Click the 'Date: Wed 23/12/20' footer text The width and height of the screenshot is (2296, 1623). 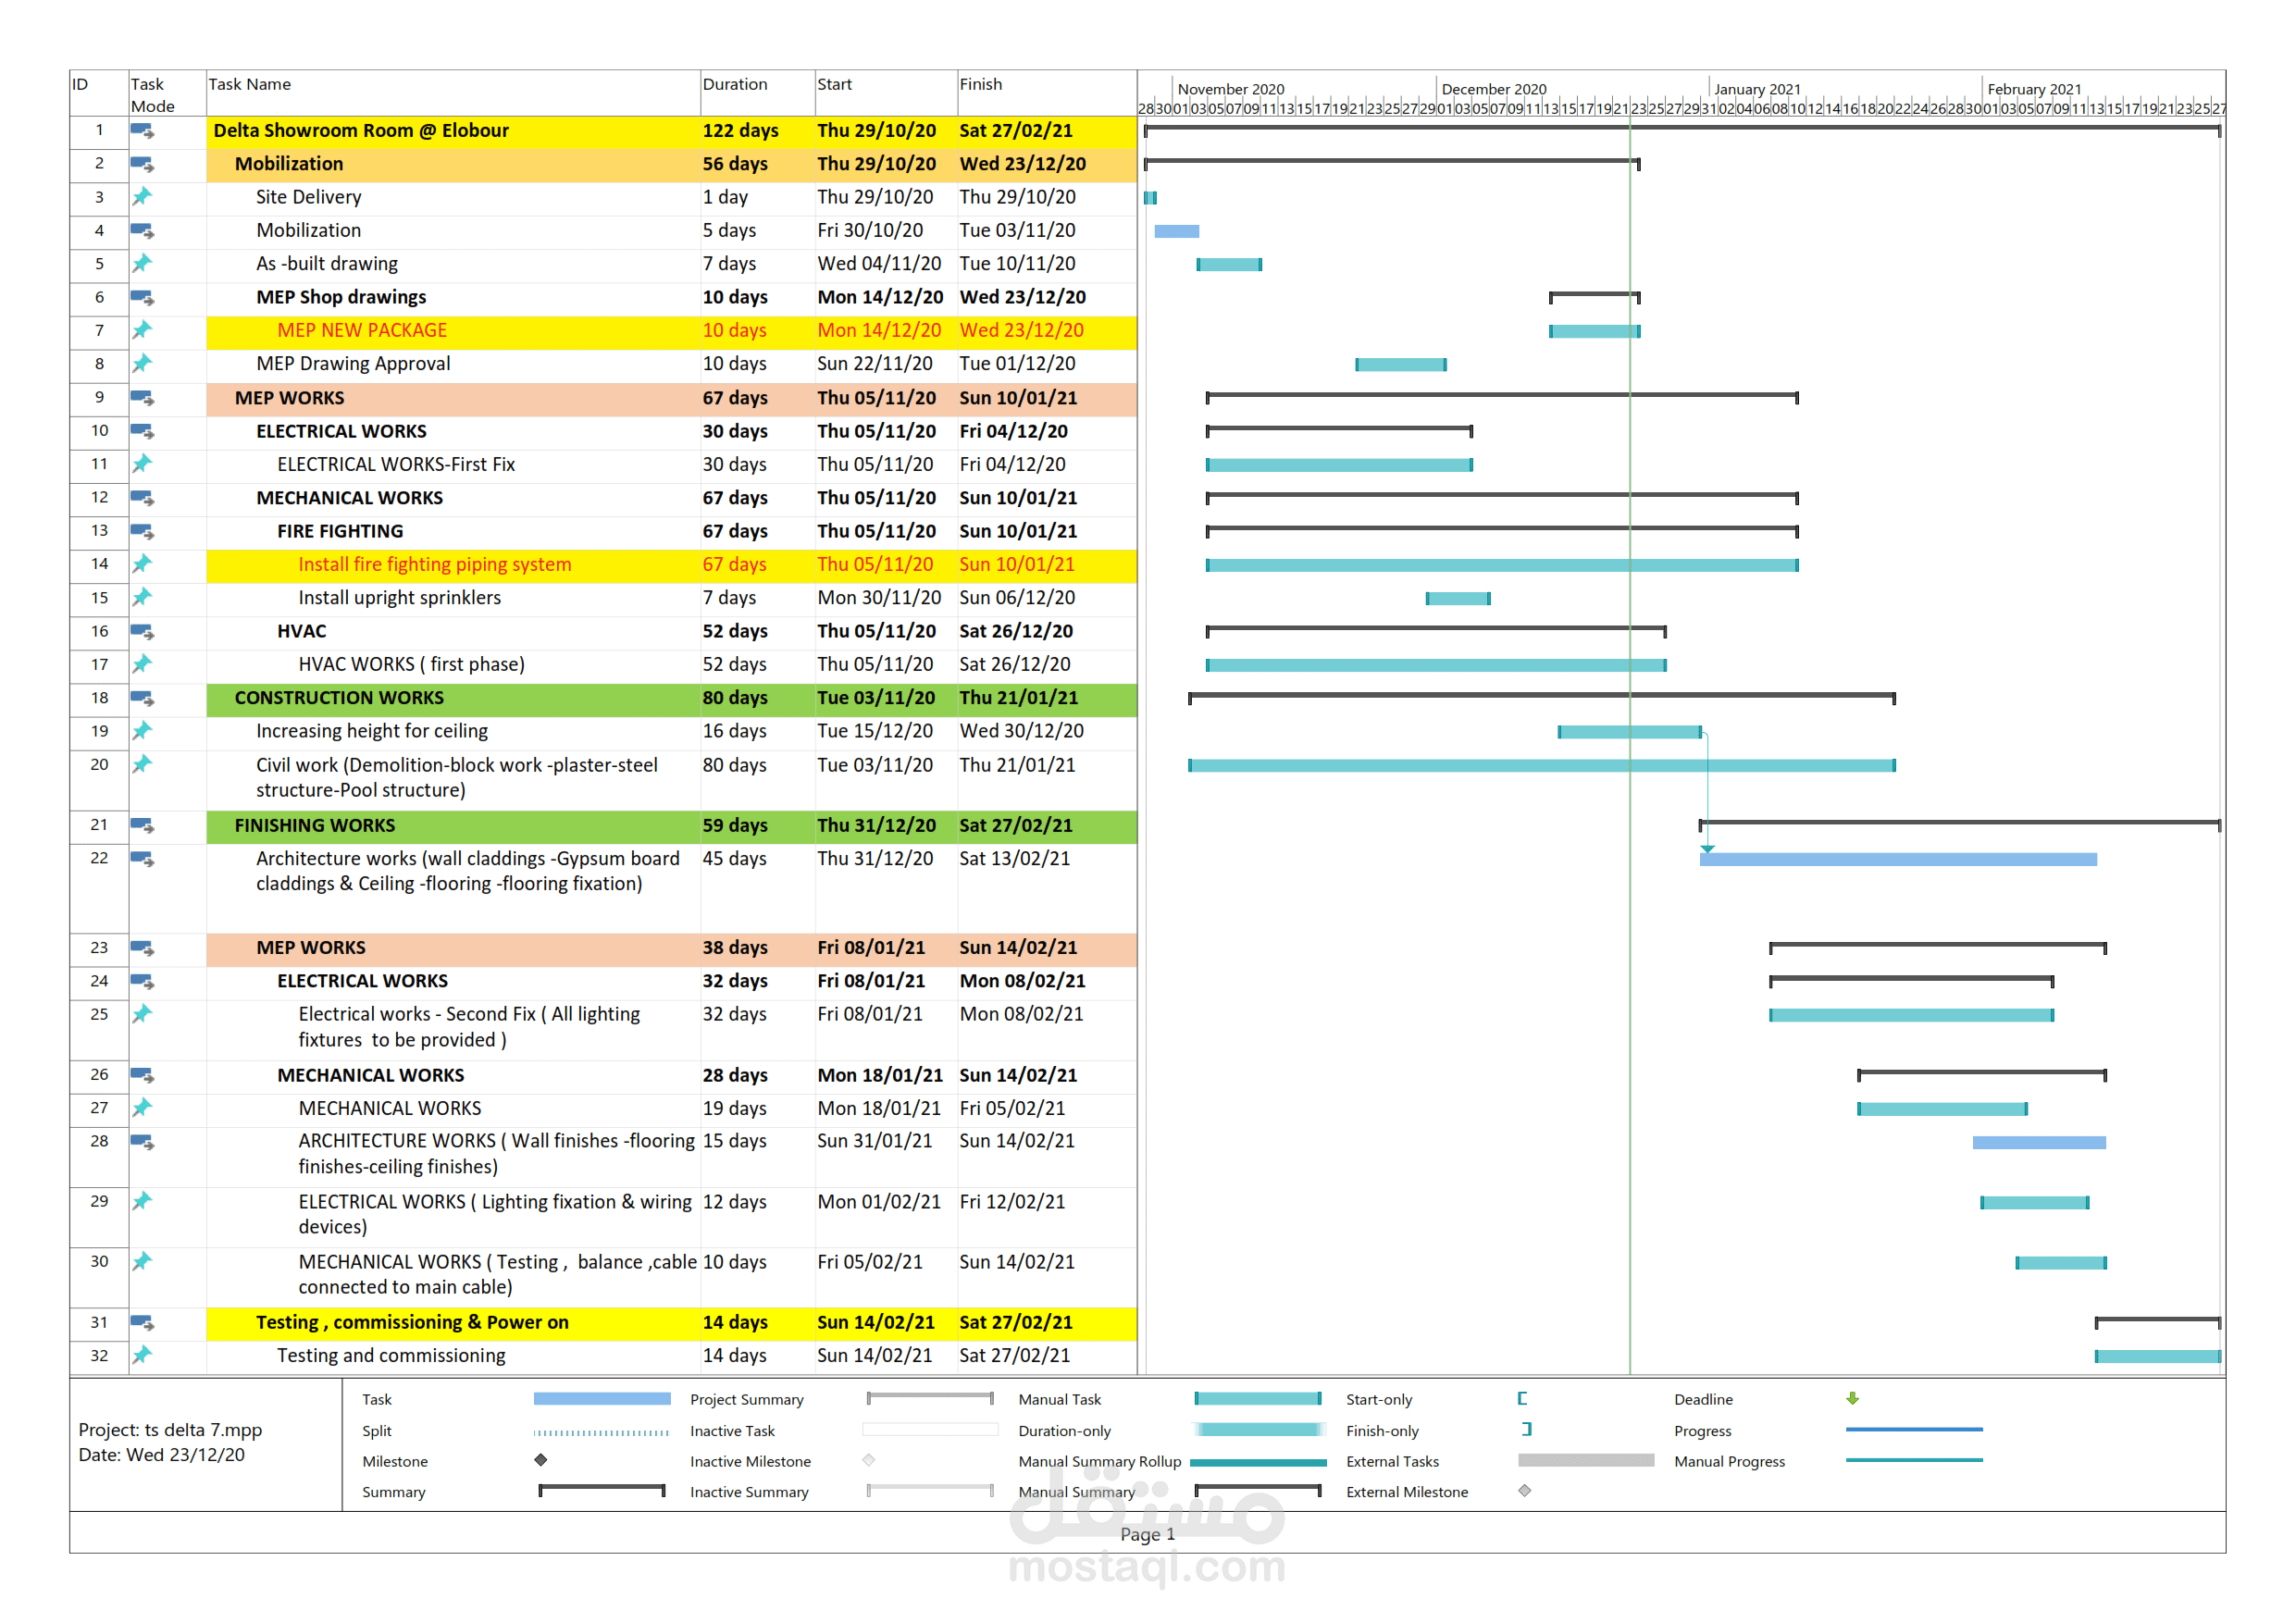[161, 1455]
